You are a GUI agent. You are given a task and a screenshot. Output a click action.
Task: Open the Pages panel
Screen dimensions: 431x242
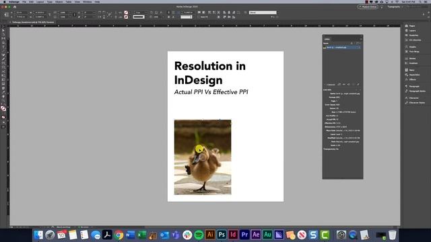[x=411, y=26]
